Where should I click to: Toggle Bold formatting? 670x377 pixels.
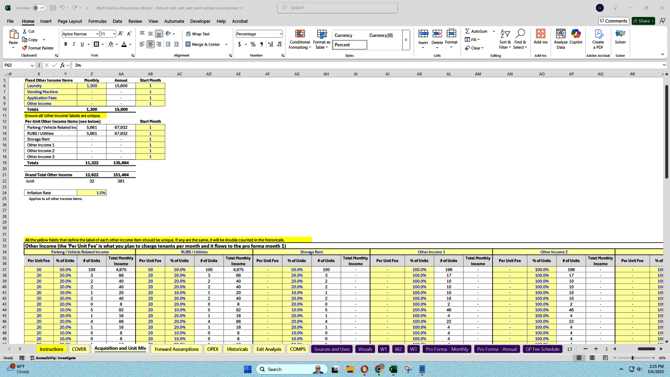pyautogui.click(x=66, y=44)
